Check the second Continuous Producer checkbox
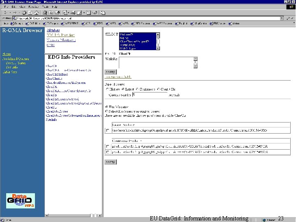This screenshot has height=222, width=296. tap(108, 152)
